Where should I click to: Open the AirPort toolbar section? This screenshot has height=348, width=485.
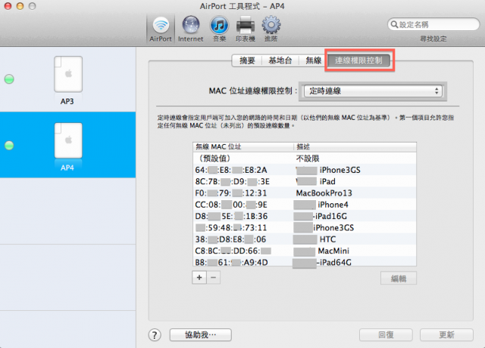[x=161, y=30]
